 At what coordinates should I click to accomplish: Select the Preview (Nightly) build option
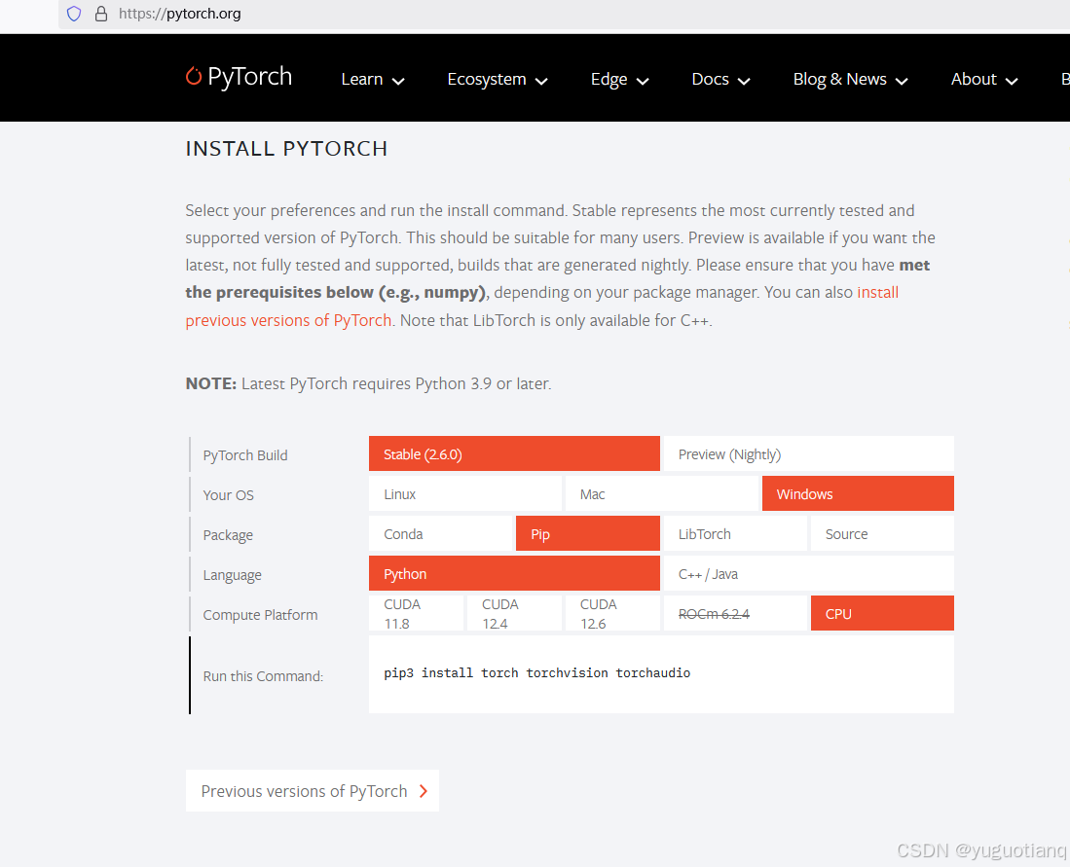(808, 453)
